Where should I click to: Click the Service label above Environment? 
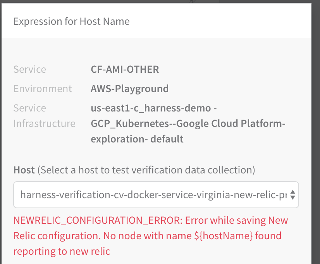[x=29, y=69]
